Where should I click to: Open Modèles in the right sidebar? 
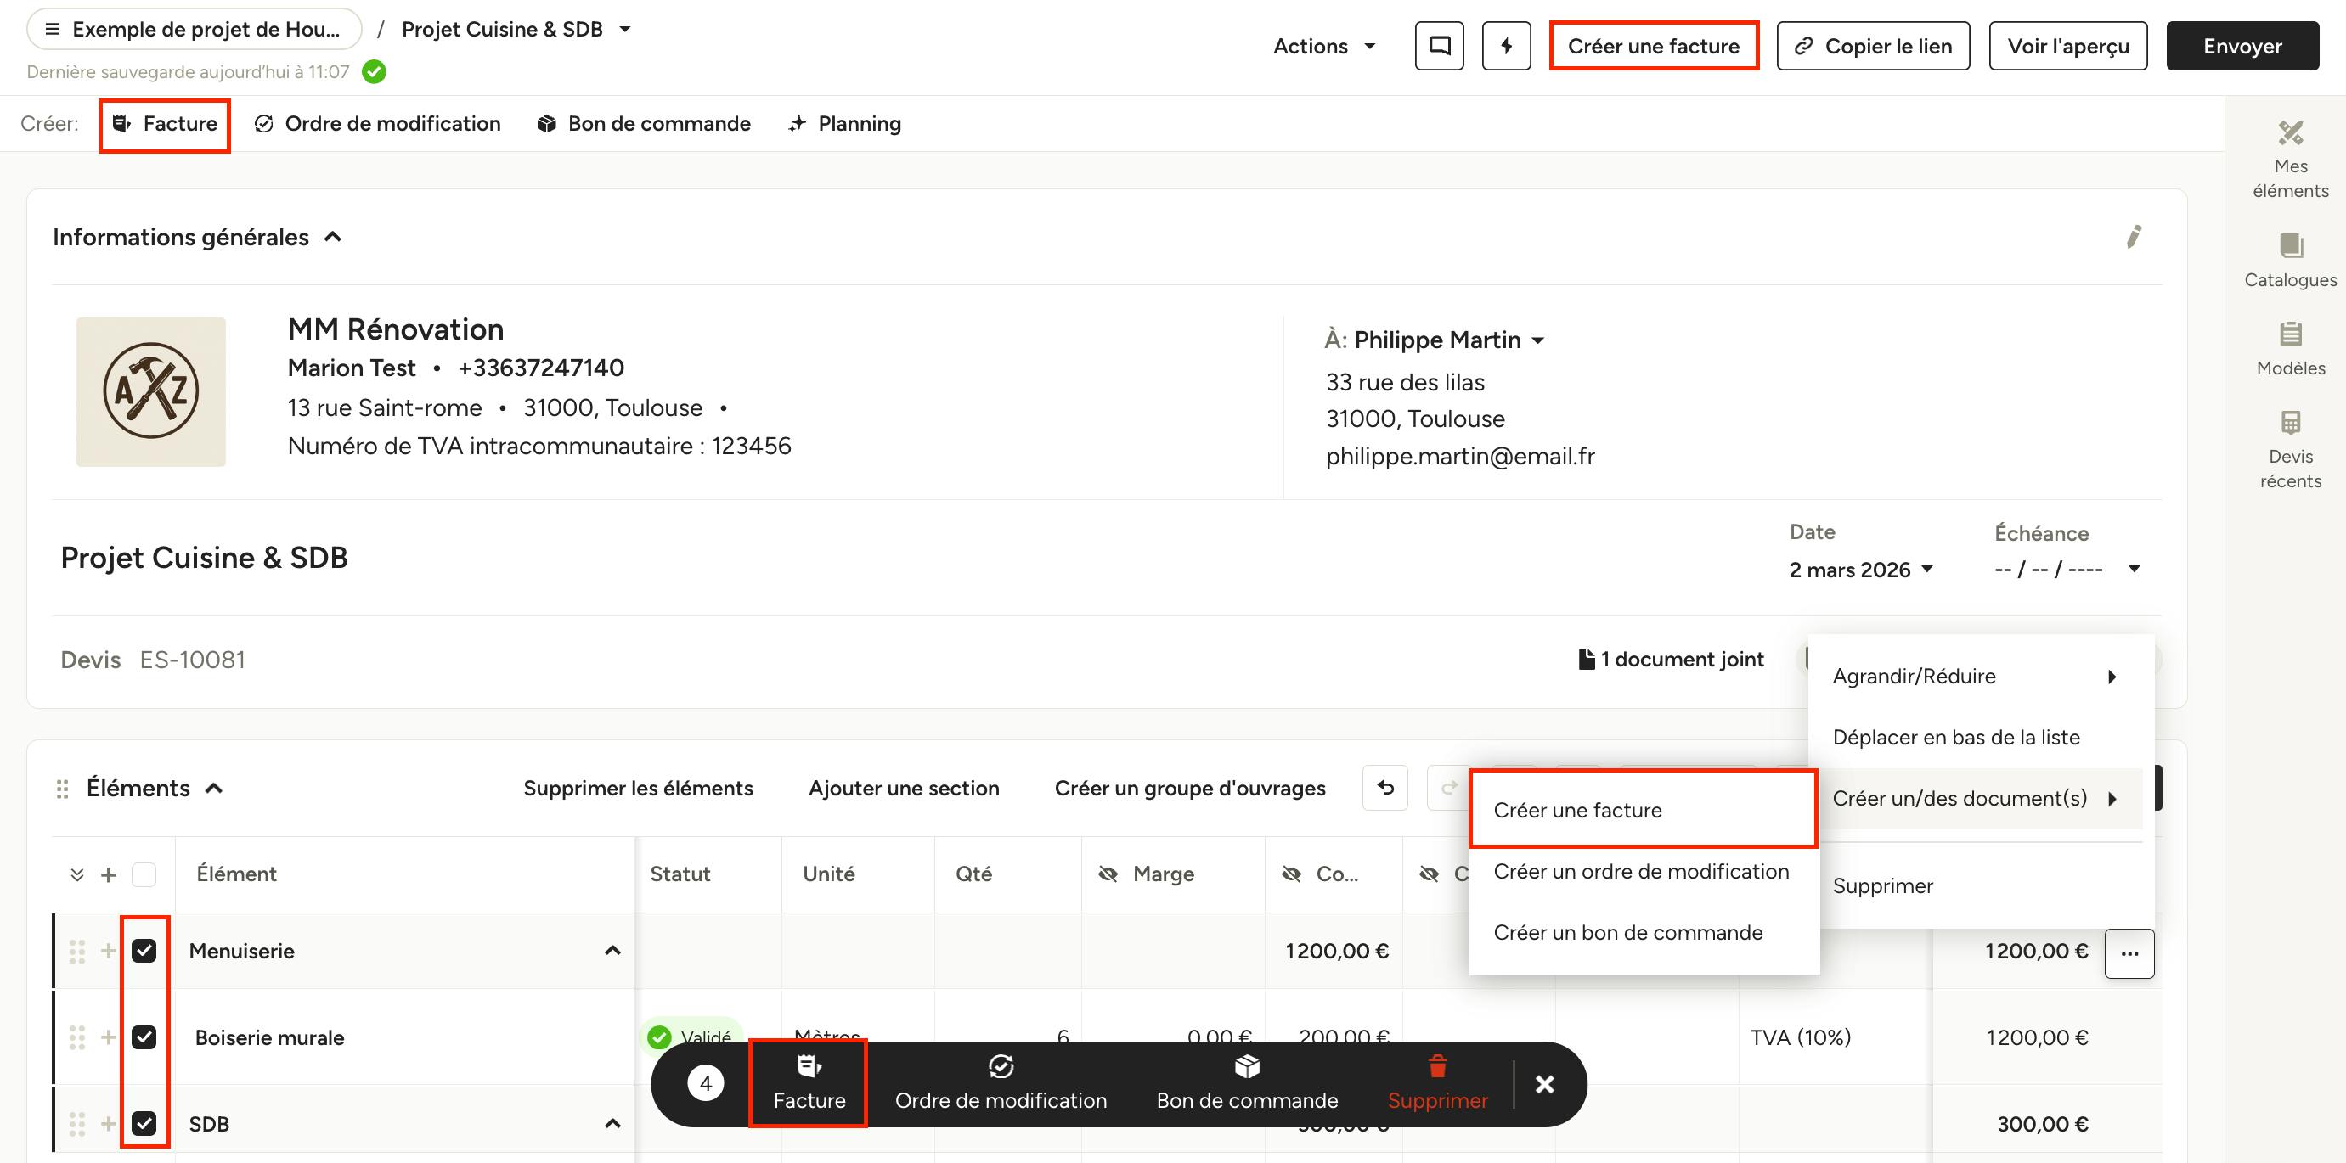coord(2290,349)
